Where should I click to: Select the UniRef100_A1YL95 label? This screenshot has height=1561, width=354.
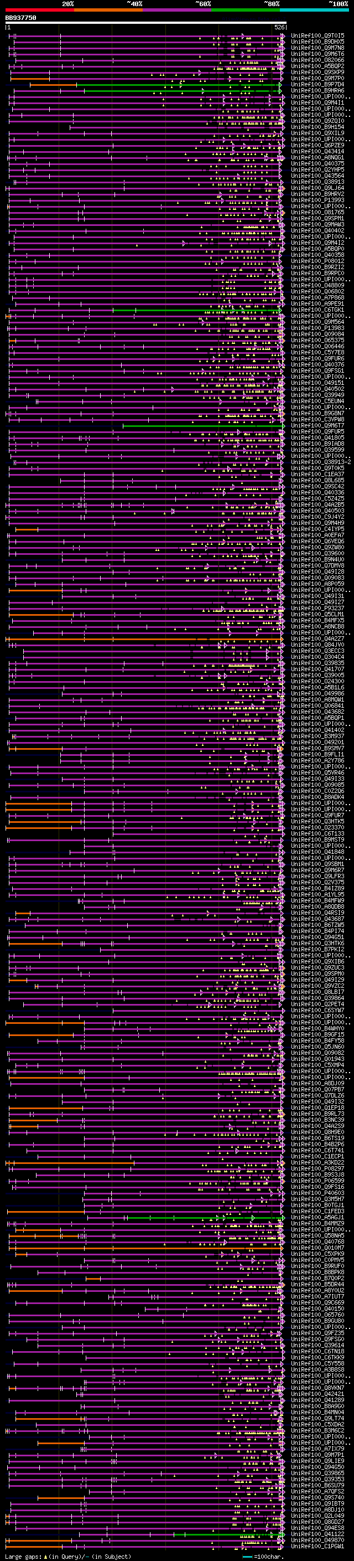[x=317, y=895]
